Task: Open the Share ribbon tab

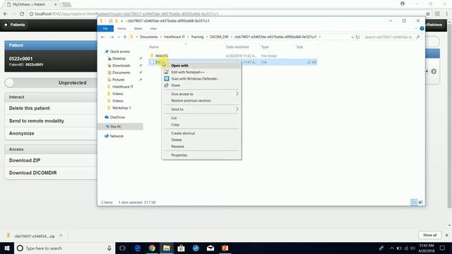Action: (x=138, y=28)
